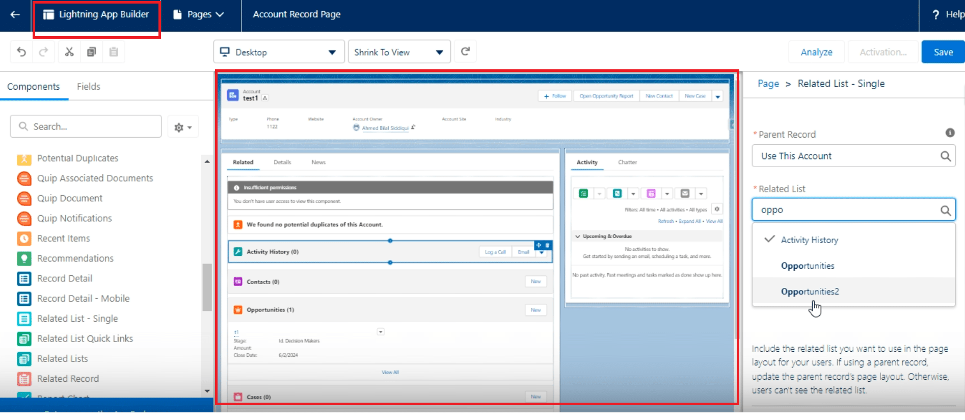Screen dimensions: 965x420
Task: Click the back arrow icon
Action: click(x=15, y=14)
